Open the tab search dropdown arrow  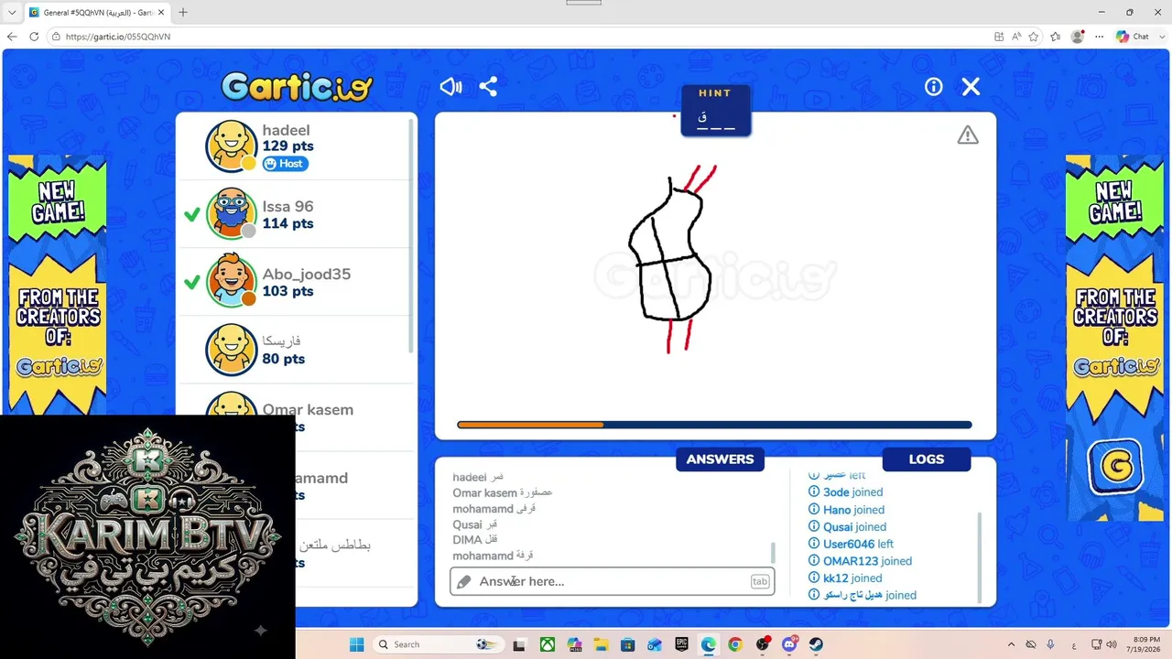click(x=12, y=13)
